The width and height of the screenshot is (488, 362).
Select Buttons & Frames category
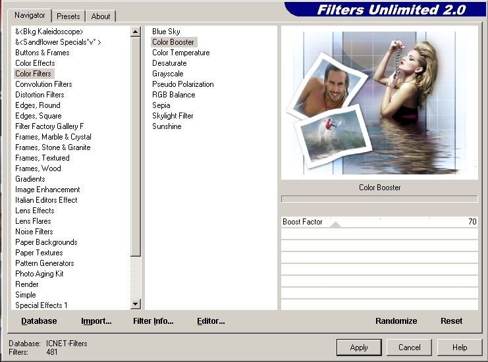click(x=42, y=53)
